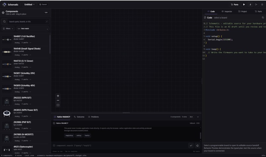This screenshot has width=266, height=157.
Task: Click the registry button
Action: coord(69,136)
